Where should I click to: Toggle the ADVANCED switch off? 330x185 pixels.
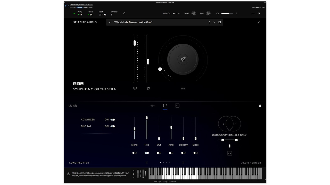click(x=113, y=119)
